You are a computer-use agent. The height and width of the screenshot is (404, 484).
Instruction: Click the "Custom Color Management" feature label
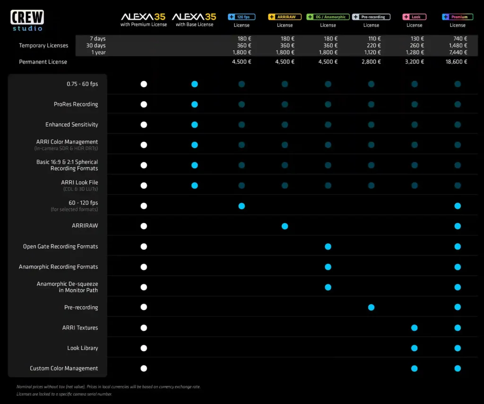[x=64, y=368]
